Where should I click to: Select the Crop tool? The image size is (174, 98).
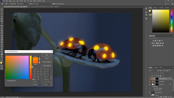pos(2,19)
